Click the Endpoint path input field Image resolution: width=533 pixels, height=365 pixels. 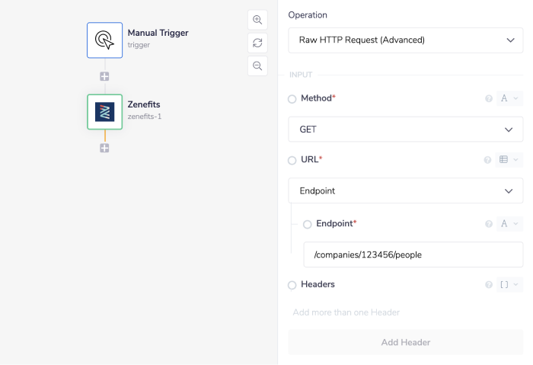pyautogui.click(x=413, y=255)
